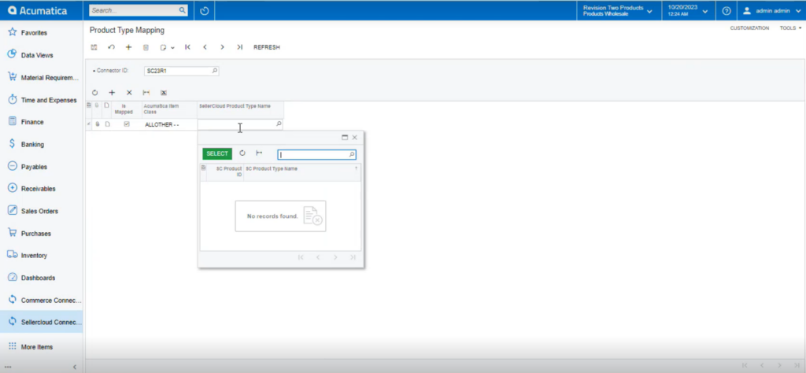The height and width of the screenshot is (373, 806).
Task: Open Finance workspace
Action: (41, 122)
